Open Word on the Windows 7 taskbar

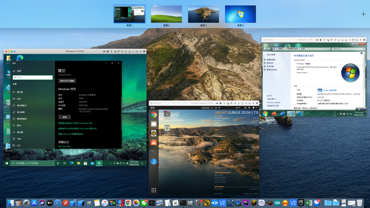coord(283,114)
